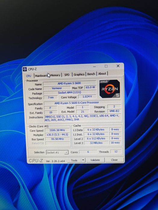The width and height of the screenshot is (158, 210).
Task: Click the Validate button
Action: (95, 160)
